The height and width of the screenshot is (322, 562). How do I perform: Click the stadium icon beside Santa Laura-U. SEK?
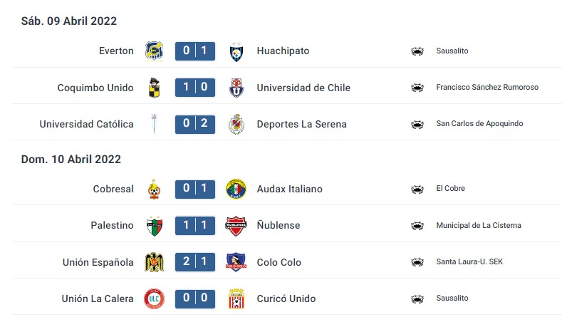pyautogui.click(x=417, y=262)
